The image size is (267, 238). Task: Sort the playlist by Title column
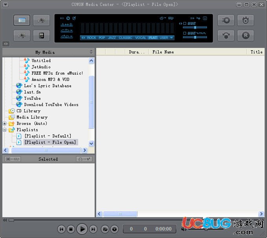tap(256, 52)
